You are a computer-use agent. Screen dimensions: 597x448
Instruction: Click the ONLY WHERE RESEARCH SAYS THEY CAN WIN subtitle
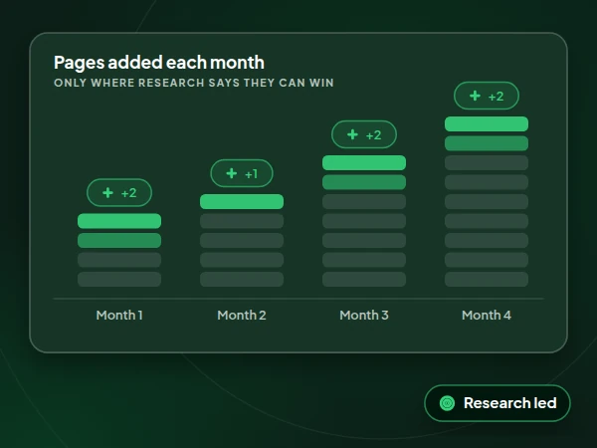coord(194,83)
